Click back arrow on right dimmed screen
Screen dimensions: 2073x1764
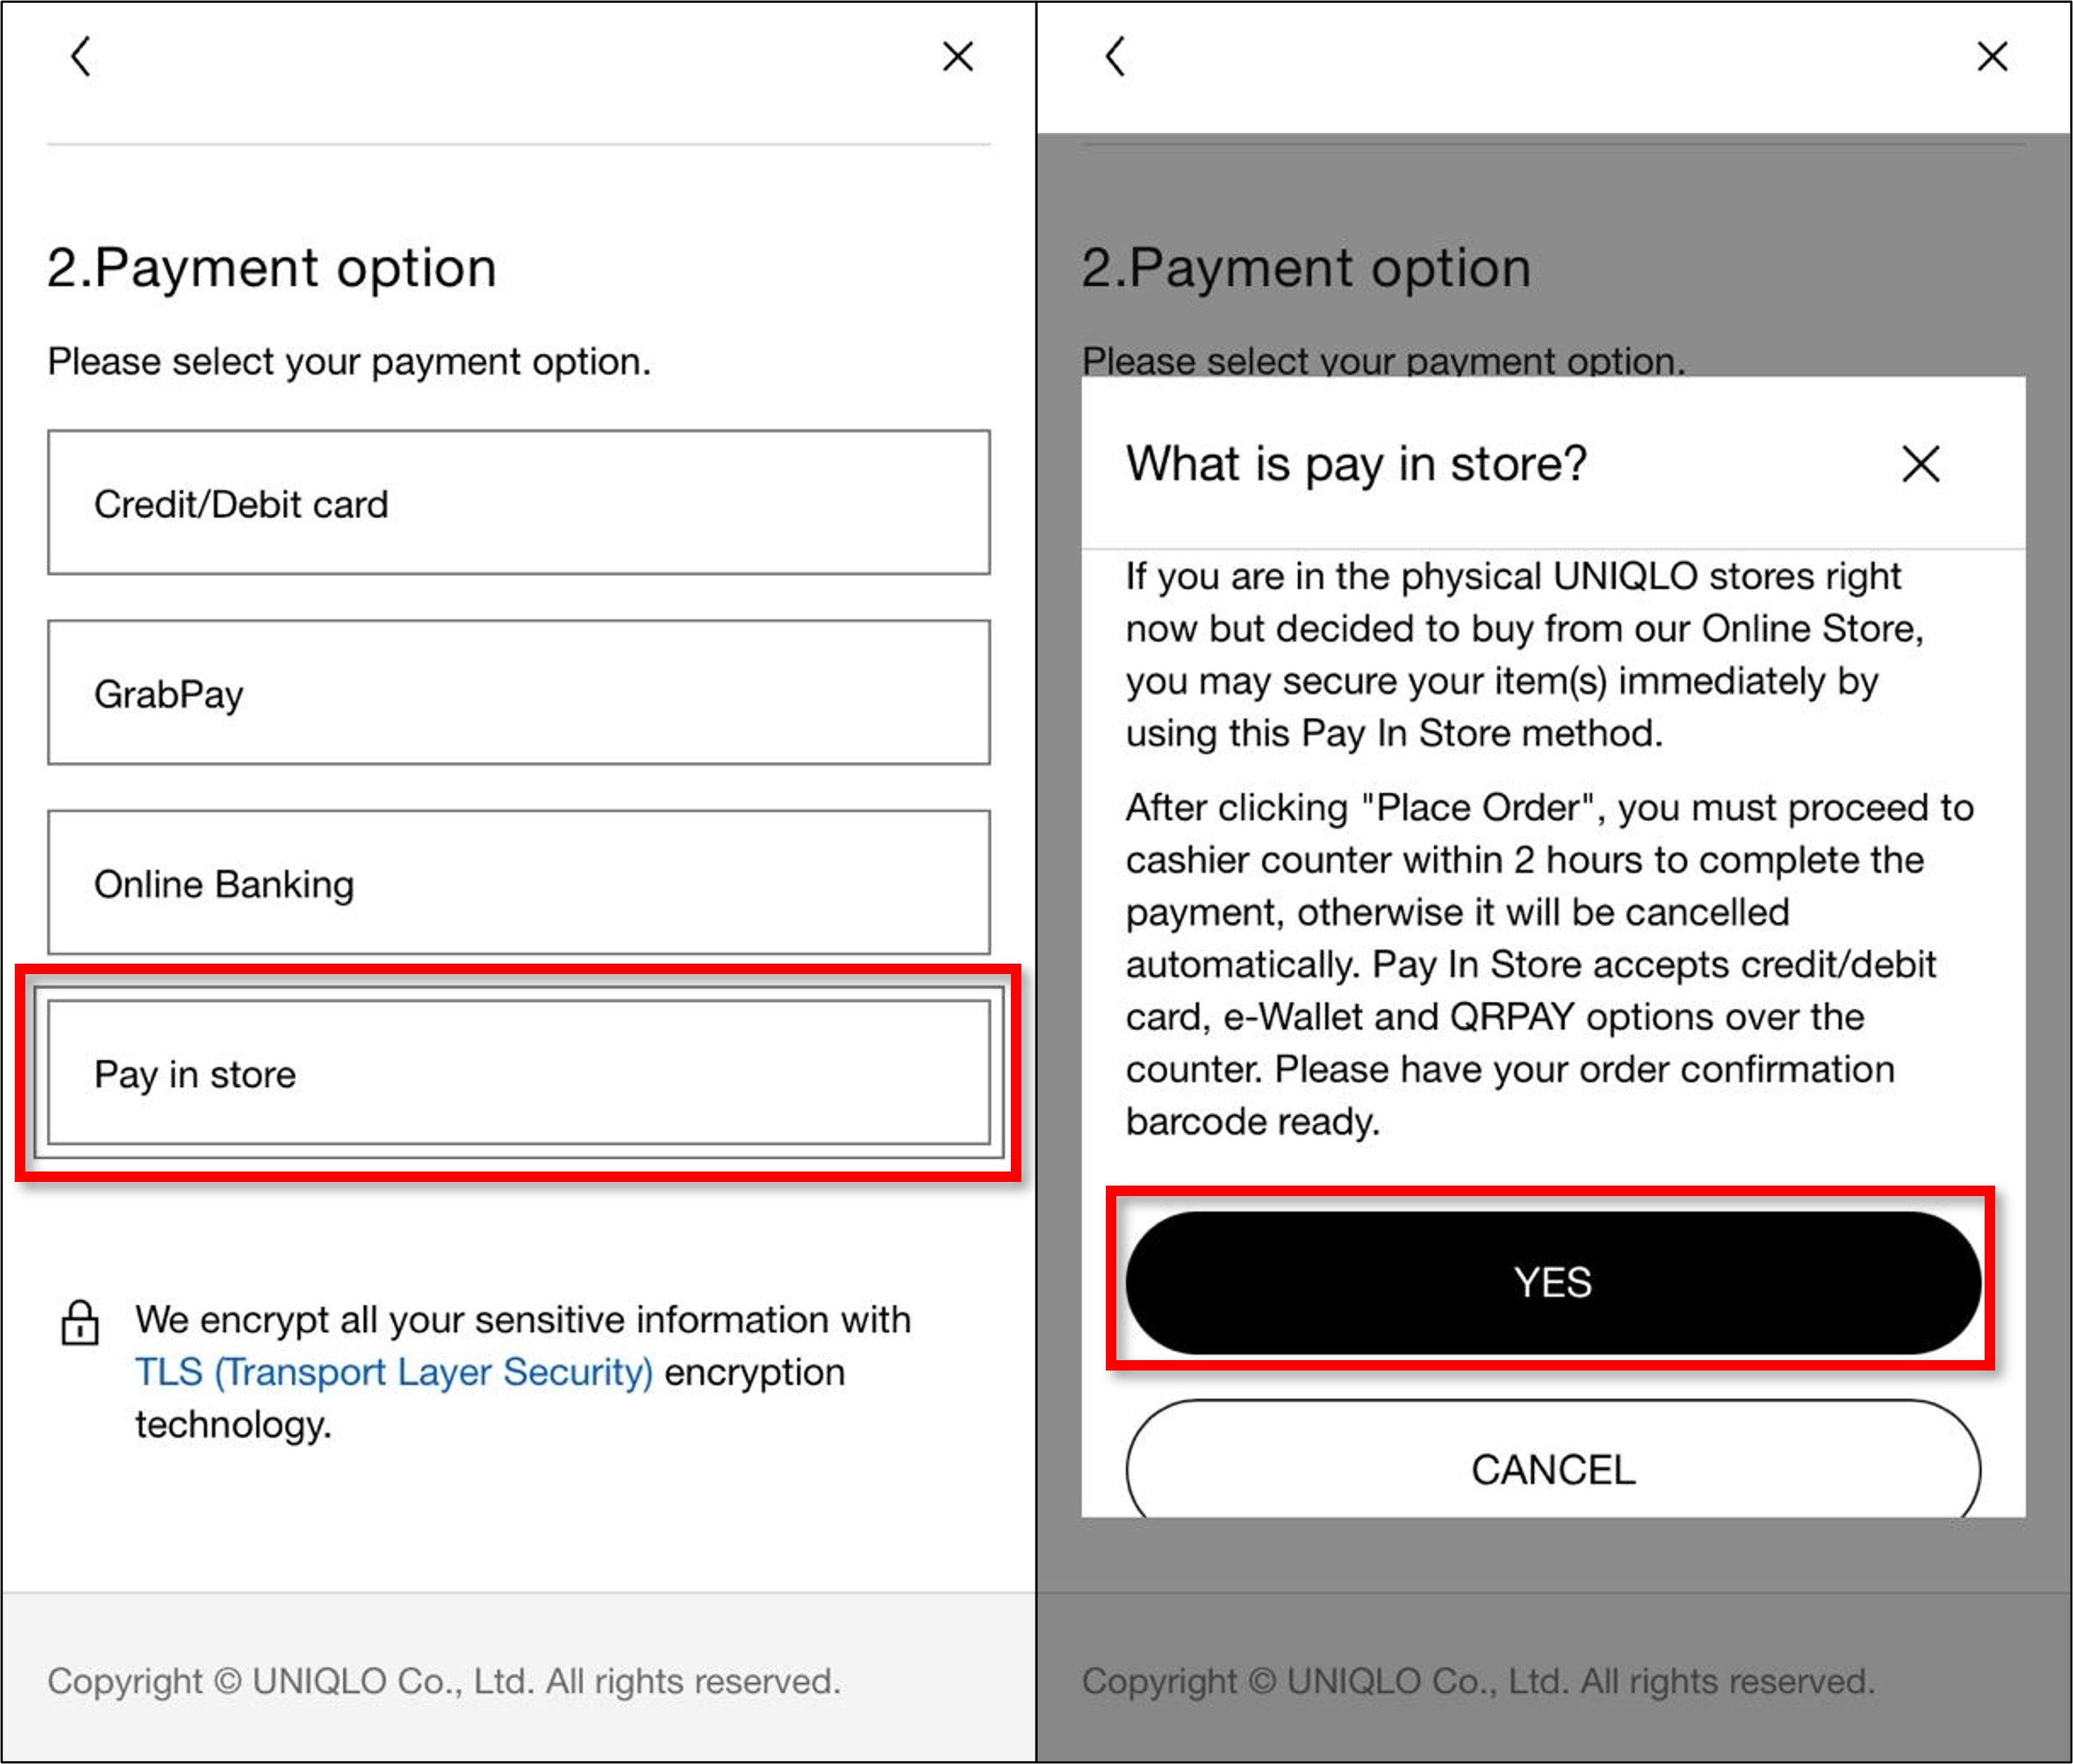coord(1116,56)
